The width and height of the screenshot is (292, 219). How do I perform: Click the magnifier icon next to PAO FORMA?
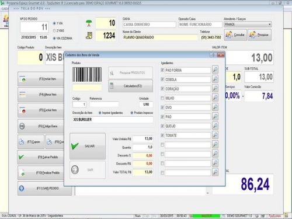tap(215, 69)
